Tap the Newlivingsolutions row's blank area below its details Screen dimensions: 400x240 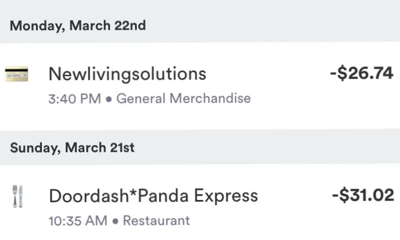pyautogui.click(x=200, y=118)
